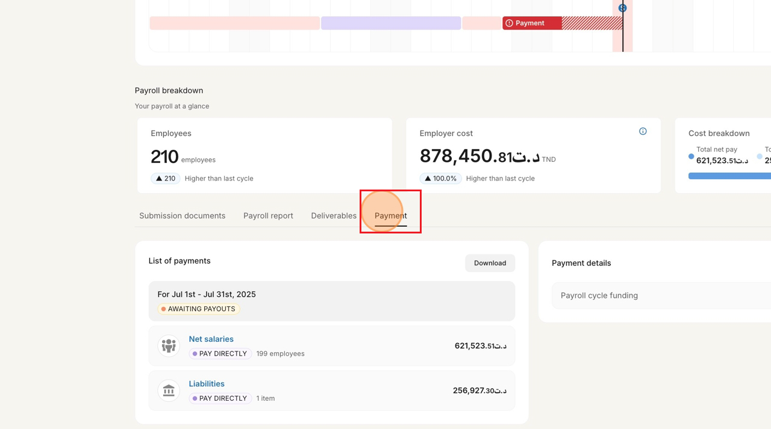The height and width of the screenshot is (429, 771).
Task: Click the people icon beside Net salaries
Action: pyautogui.click(x=169, y=346)
